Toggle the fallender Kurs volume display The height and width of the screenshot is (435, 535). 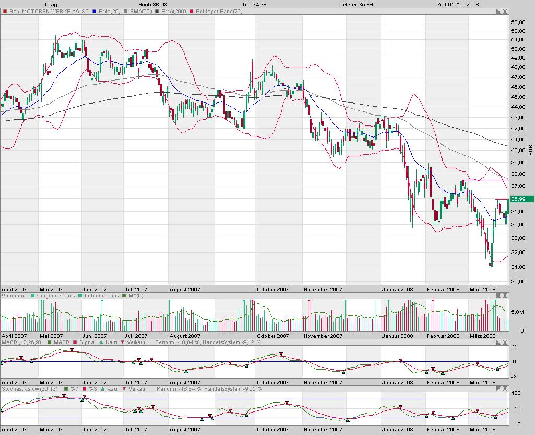(80, 295)
